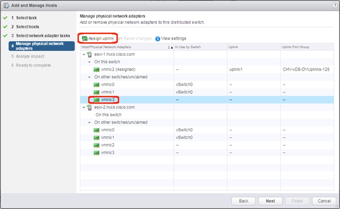
Task: Click the Next button
Action: coord(270,201)
